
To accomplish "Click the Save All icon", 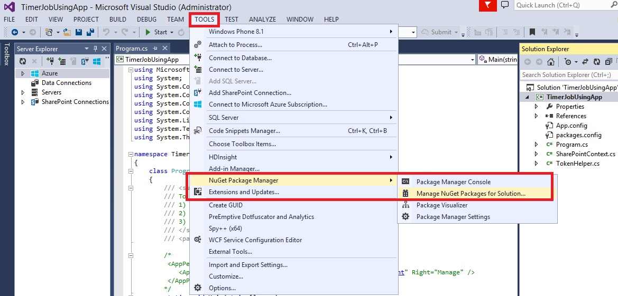I will click(x=90, y=32).
